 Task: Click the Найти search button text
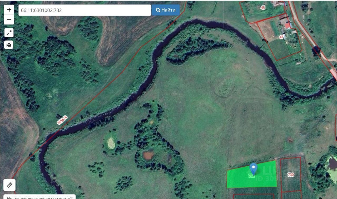[x=168, y=10]
